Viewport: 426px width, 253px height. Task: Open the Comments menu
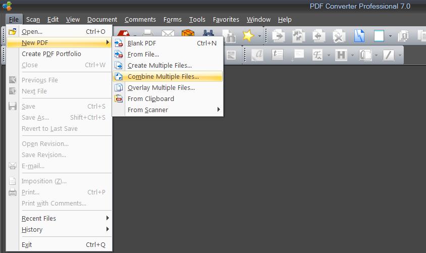tap(140, 20)
